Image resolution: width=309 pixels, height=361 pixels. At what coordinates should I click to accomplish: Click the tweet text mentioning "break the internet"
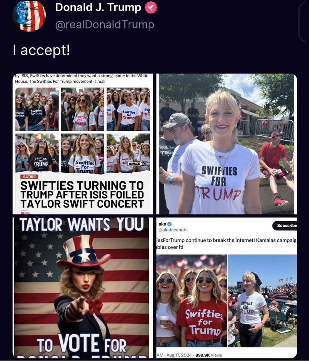click(x=226, y=243)
